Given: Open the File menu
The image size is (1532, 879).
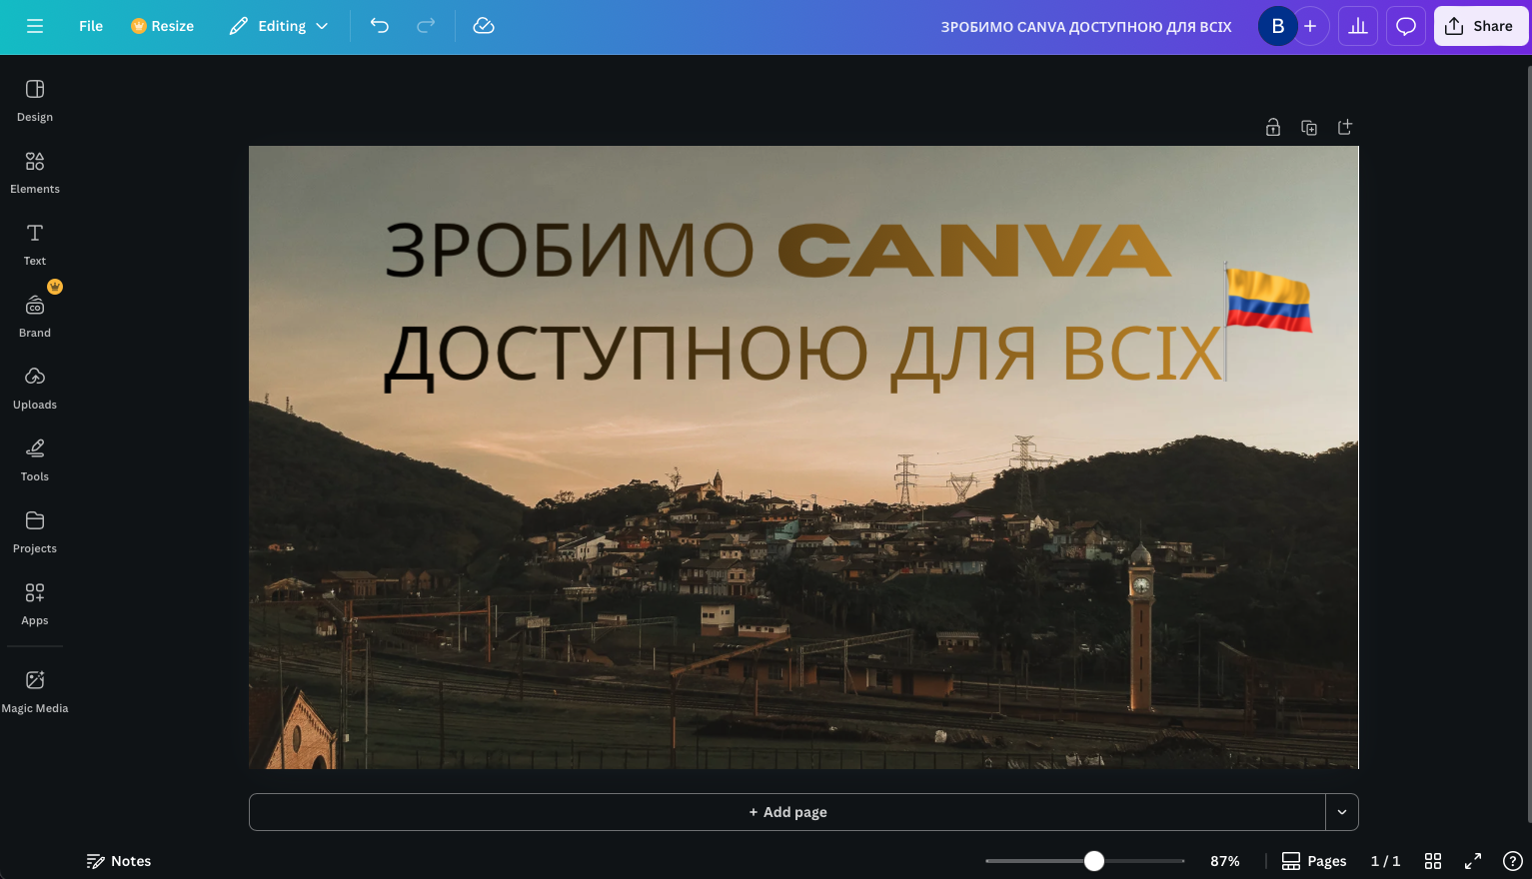Looking at the screenshot, I should 91,26.
